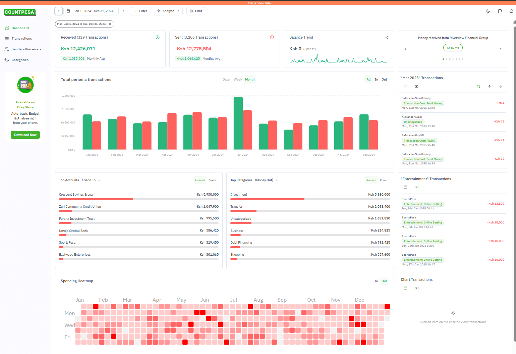Open the Chat button

click(195, 11)
